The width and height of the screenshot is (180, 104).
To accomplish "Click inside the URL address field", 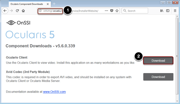I will click(79, 11).
